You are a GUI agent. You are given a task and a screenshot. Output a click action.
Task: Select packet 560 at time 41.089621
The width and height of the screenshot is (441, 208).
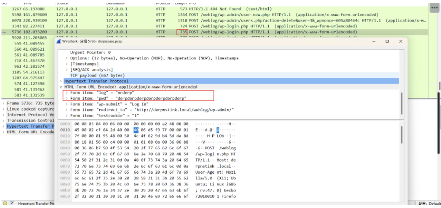pyautogui.click(x=28, y=49)
